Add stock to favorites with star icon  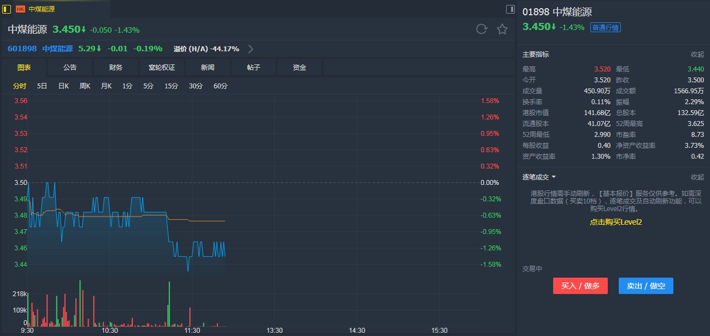click(x=502, y=29)
